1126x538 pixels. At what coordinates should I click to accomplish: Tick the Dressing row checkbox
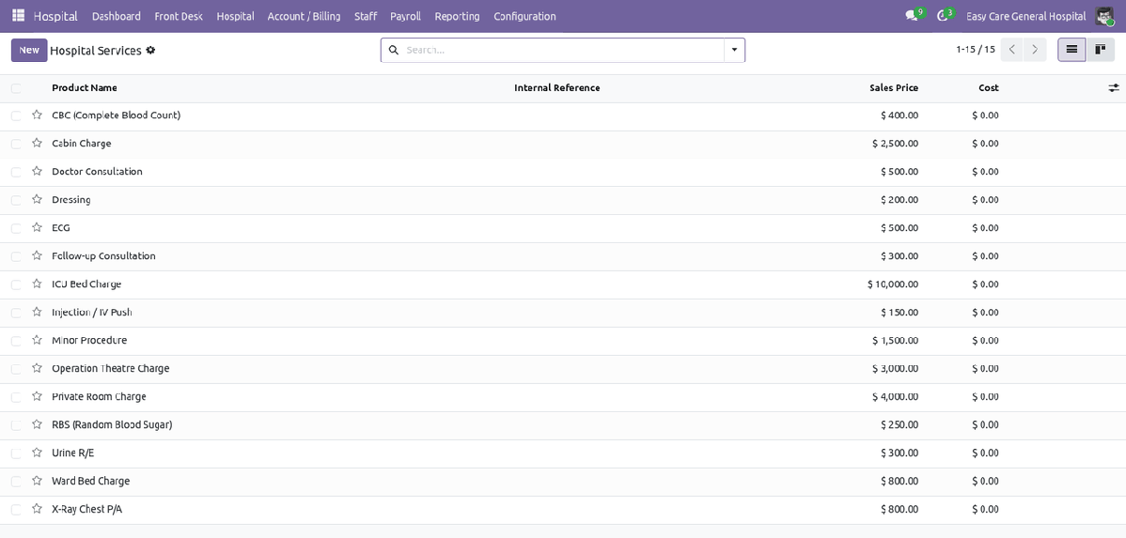pyautogui.click(x=16, y=200)
